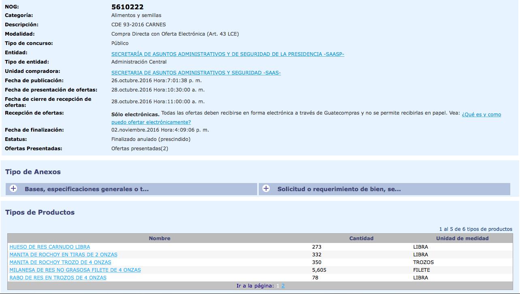Viewport: 520px width, 294px height.
Task: Select page 1 in the products pager
Action: point(278,286)
